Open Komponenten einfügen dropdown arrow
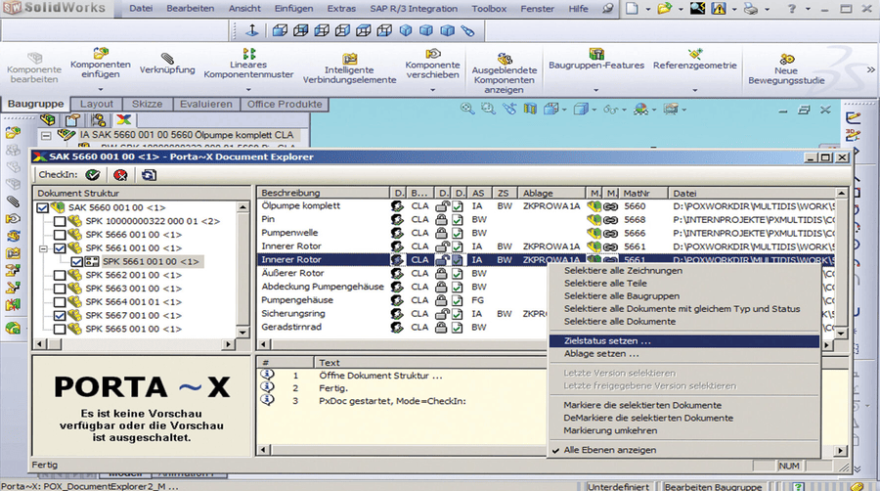880x491 pixels. point(101,89)
